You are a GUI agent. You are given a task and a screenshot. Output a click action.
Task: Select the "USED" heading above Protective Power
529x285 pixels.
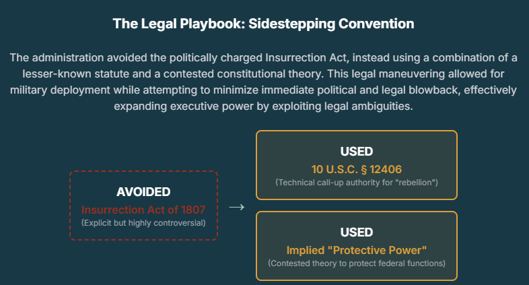(357, 232)
